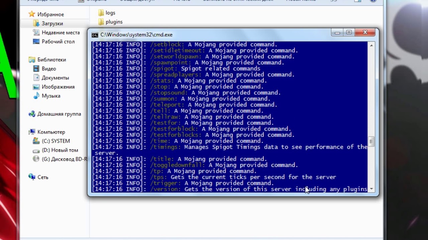The height and width of the screenshot is (240, 428).
Task: Click the /setidletimeout command text
Action: pos(178,50)
